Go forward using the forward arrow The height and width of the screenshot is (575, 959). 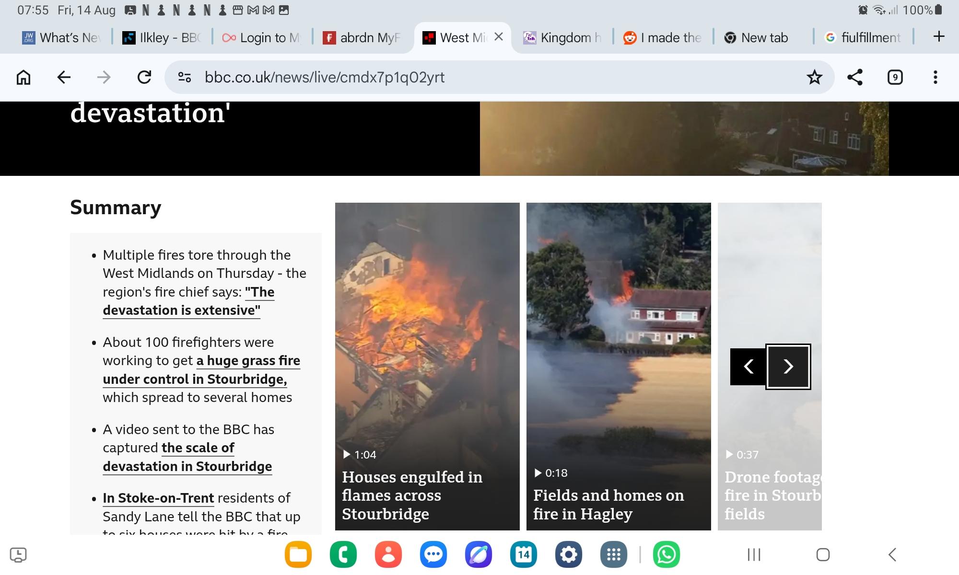tap(104, 77)
